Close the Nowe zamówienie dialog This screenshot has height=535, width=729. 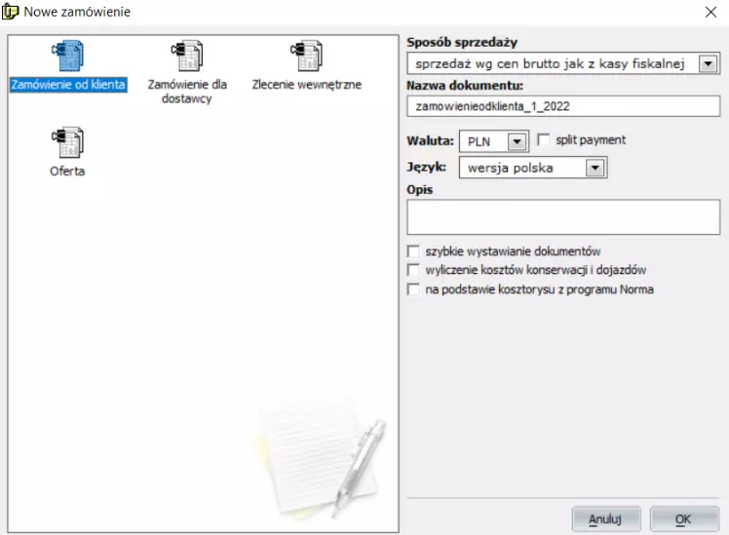click(x=710, y=12)
